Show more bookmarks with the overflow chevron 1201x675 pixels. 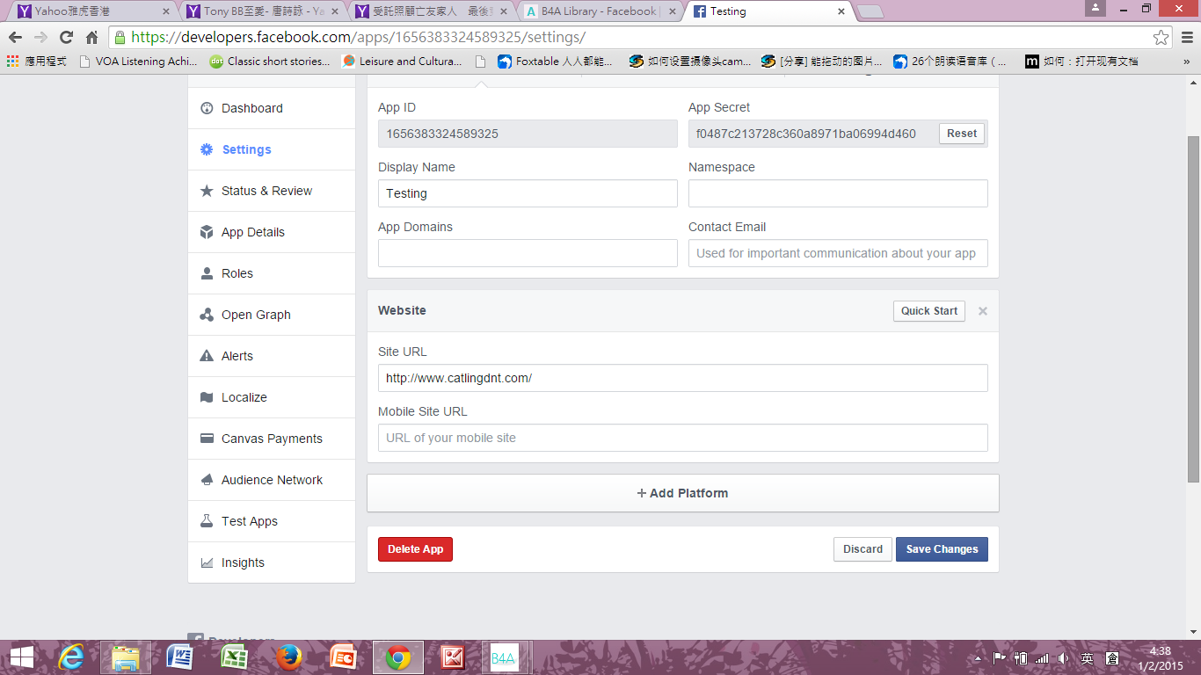pyautogui.click(x=1187, y=62)
